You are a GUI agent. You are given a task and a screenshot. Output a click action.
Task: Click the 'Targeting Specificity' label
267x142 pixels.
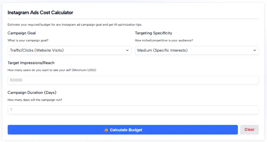coord(153,33)
